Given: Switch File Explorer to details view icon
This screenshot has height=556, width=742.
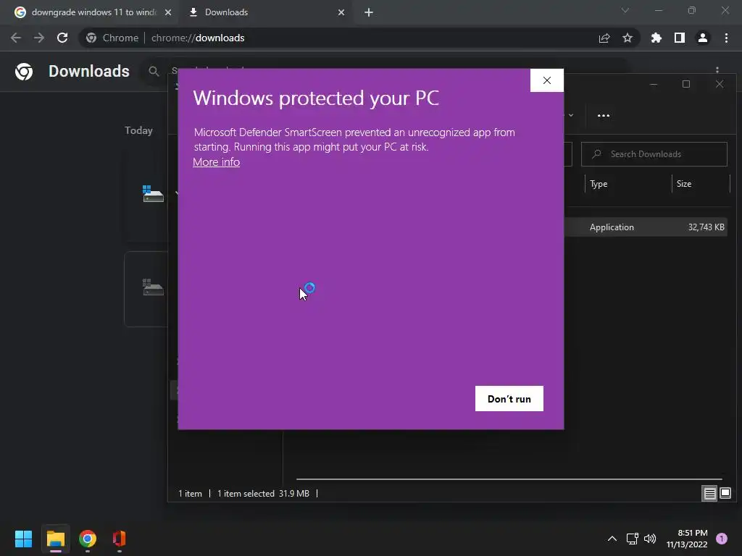Looking at the screenshot, I should [x=710, y=494].
